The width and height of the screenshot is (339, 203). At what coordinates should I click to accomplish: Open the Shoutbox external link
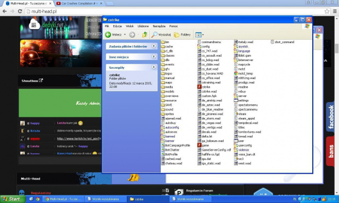click(x=41, y=80)
